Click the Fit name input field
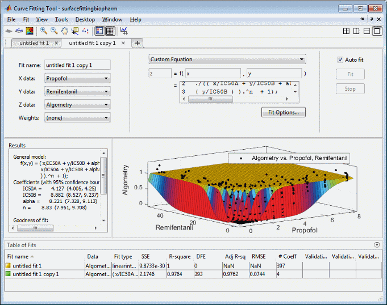The image size is (387, 305). (77, 65)
